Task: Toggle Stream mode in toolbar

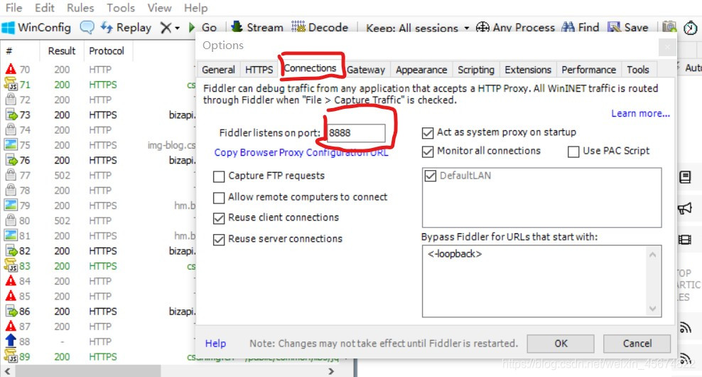Action: click(257, 27)
